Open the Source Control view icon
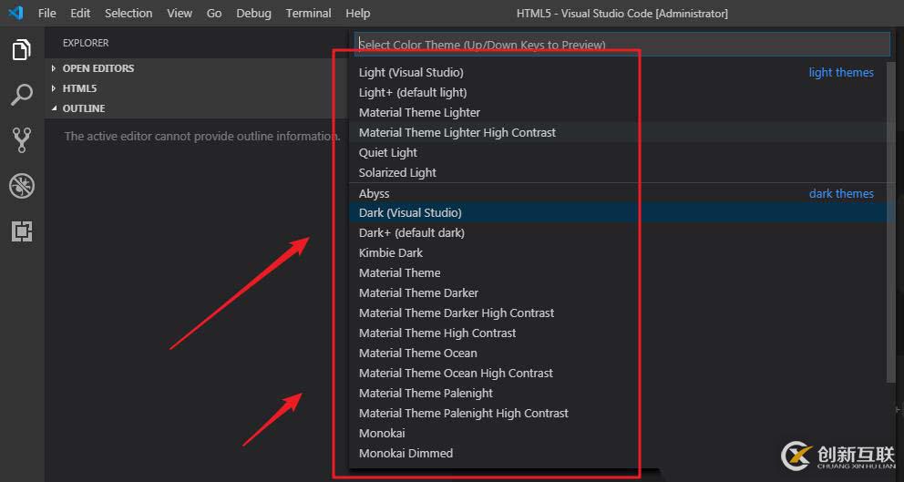904x482 pixels. pos(22,140)
